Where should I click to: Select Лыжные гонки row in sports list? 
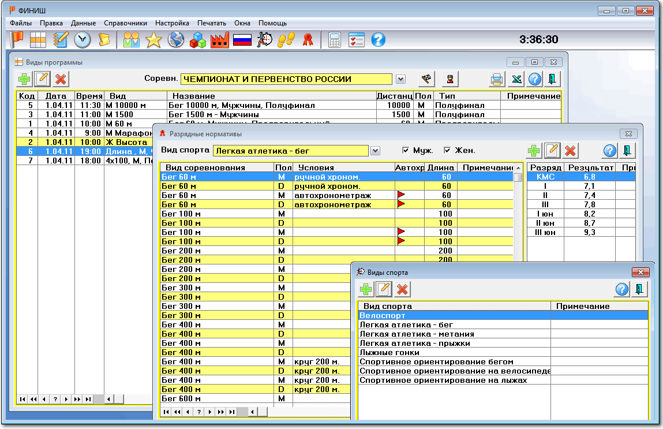click(389, 352)
